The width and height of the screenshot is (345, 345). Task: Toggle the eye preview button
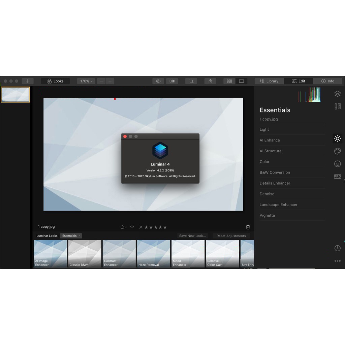click(158, 81)
